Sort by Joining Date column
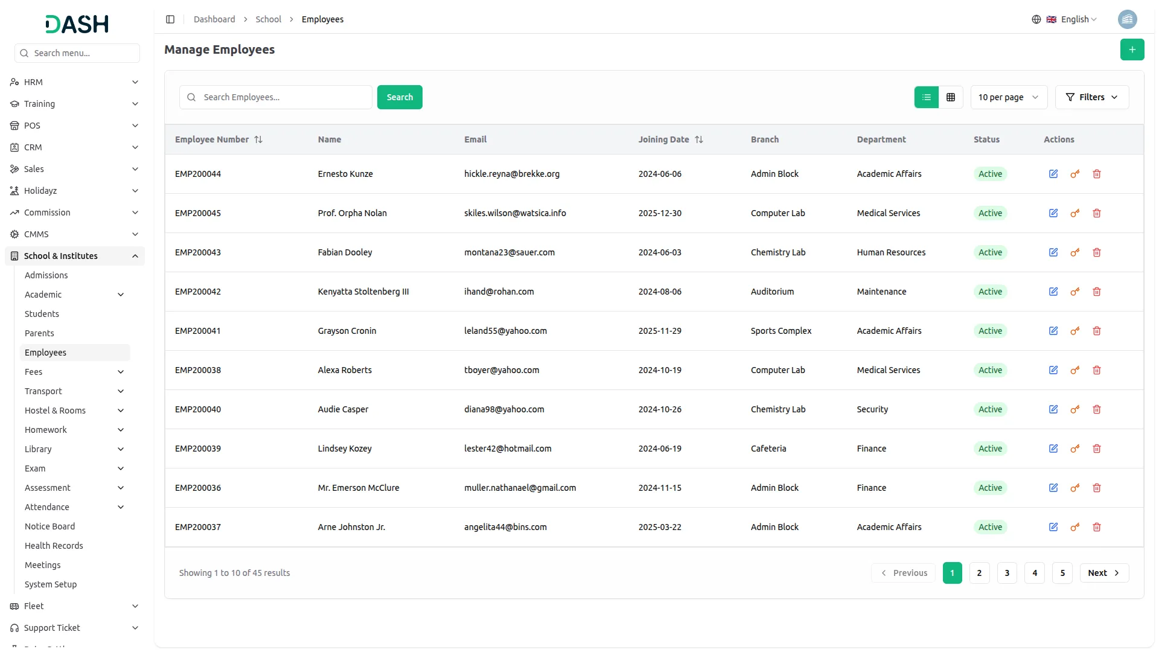The height and width of the screenshot is (652, 1159). 671,139
